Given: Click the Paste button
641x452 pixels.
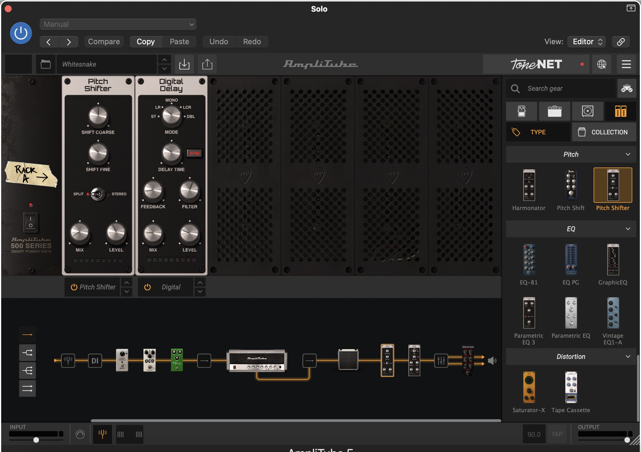Looking at the screenshot, I should coord(179,42).
